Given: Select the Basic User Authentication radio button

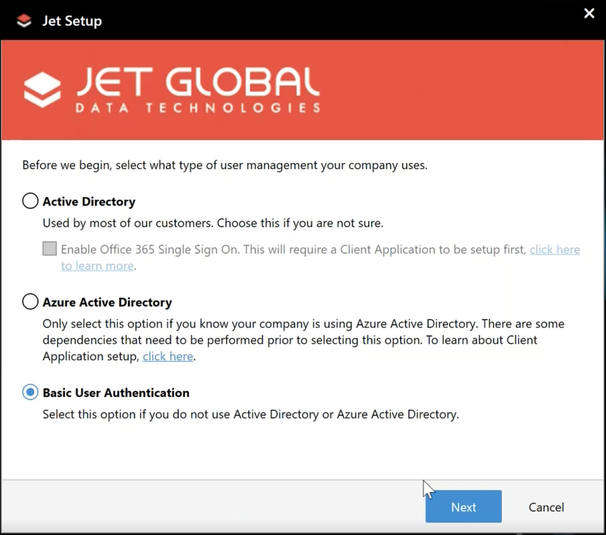Looking at the screenshot, I should [x=30, y=392].
